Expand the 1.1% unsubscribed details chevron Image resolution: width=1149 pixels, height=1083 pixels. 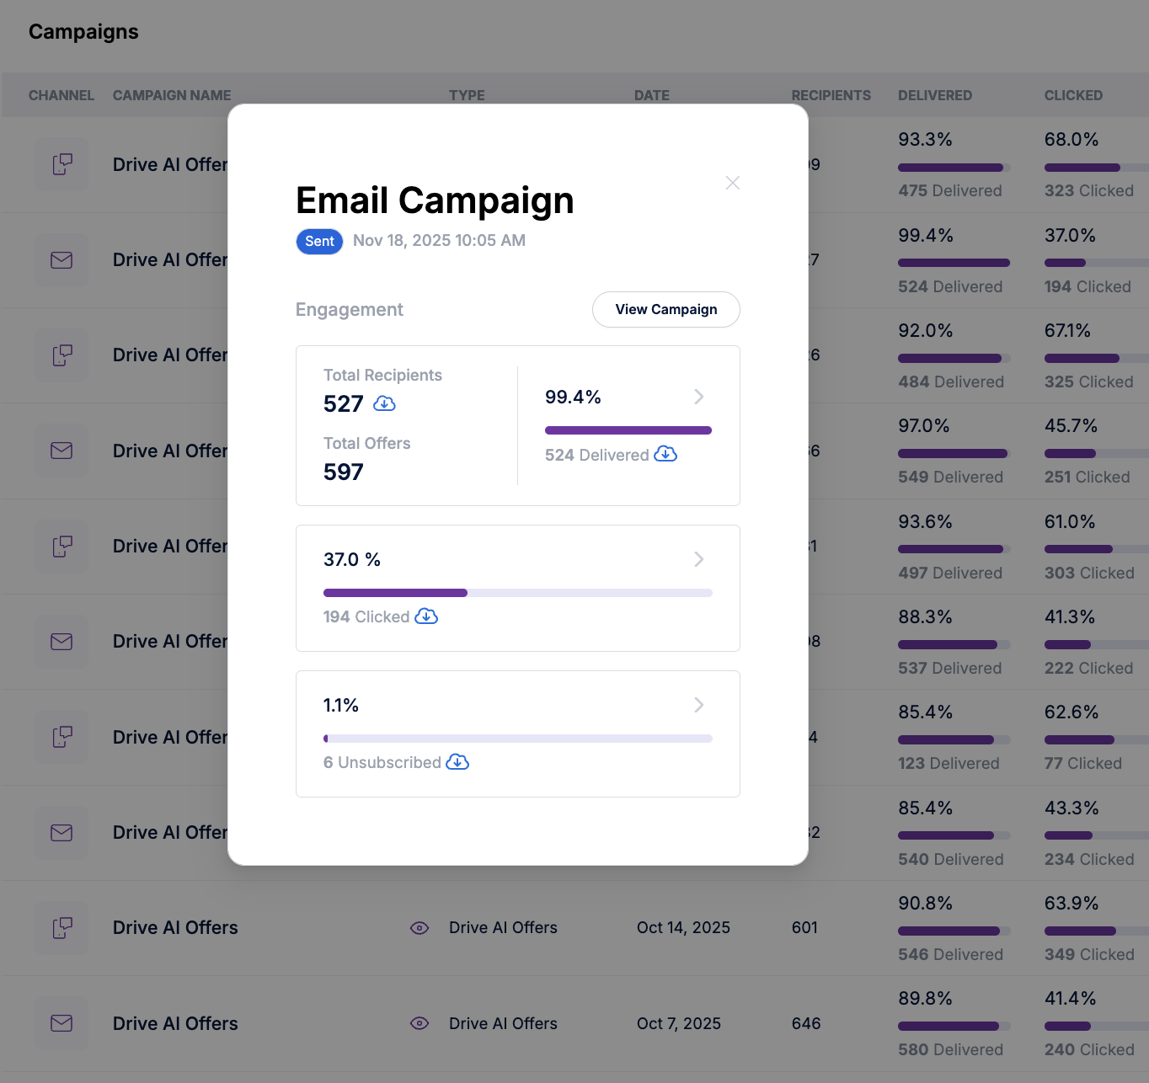pyautogui.click(x=698, y=705)
